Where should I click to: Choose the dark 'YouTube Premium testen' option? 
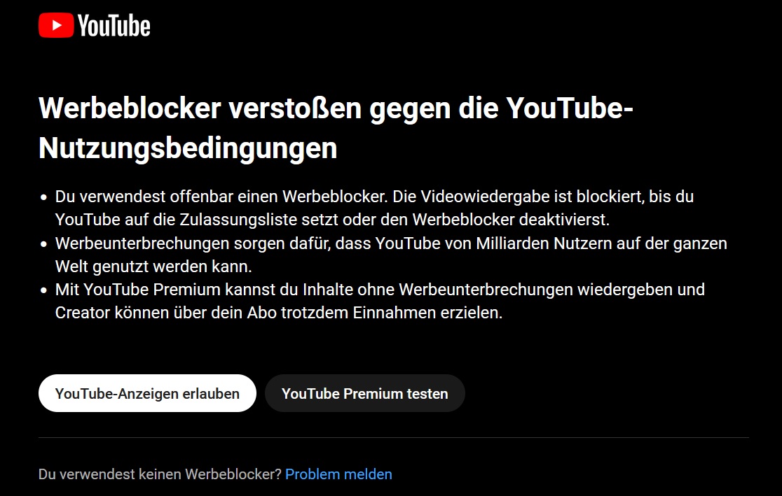(364, 393)
